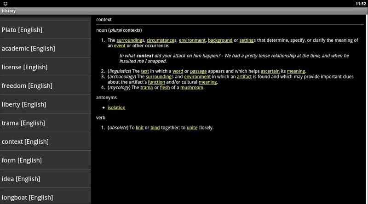Screen dimensions: 368x204
Task: Select academic [English] from history list
Action: 28,49
